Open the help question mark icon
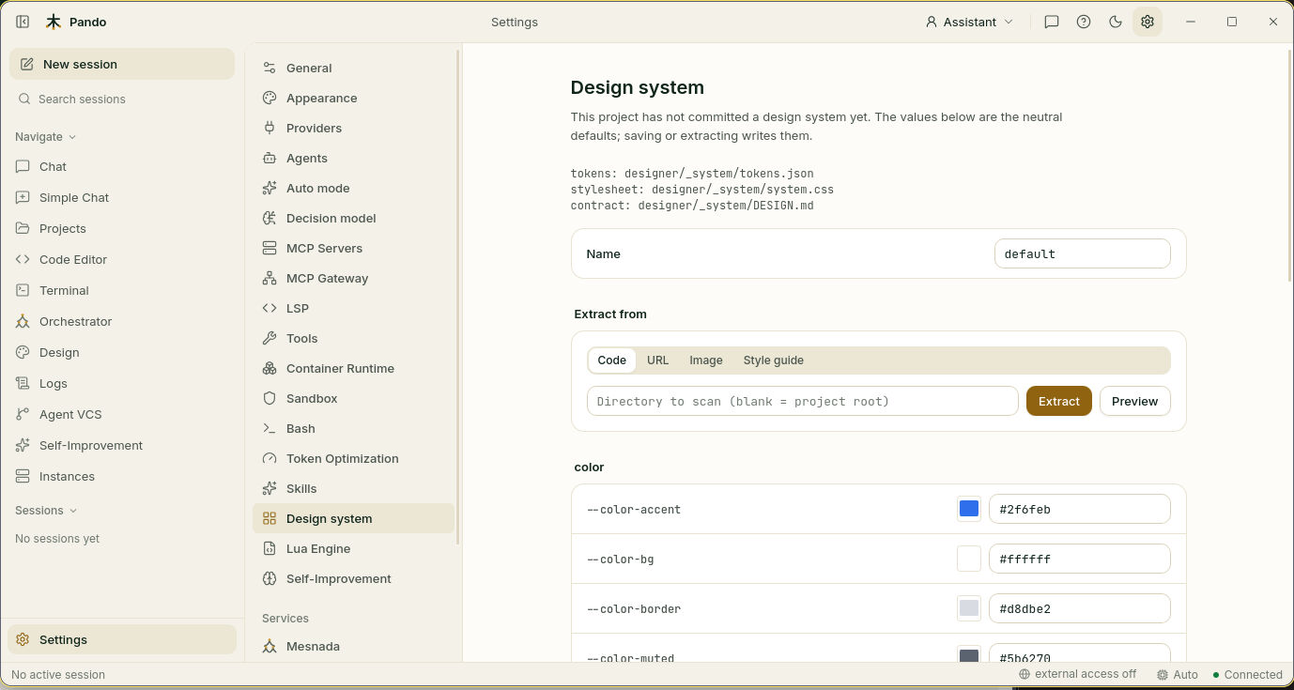1294x690 pixels. 1084,22
